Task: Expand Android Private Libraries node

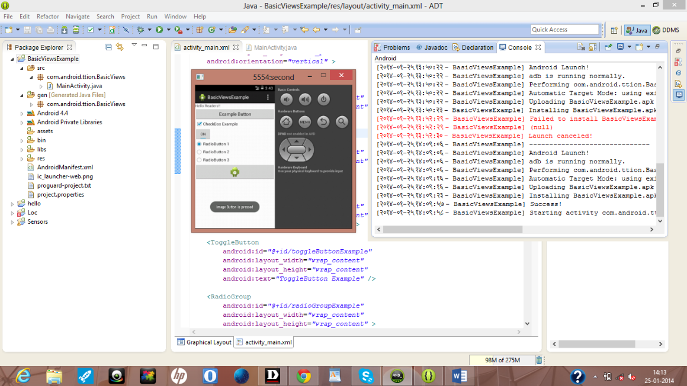Action: coord(21,123)
